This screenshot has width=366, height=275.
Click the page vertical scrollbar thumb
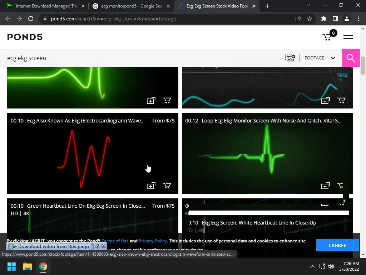[x=363, y=66]
